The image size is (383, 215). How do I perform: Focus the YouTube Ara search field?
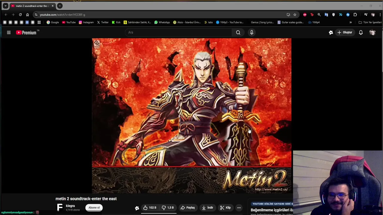click(x=178, y=32)
